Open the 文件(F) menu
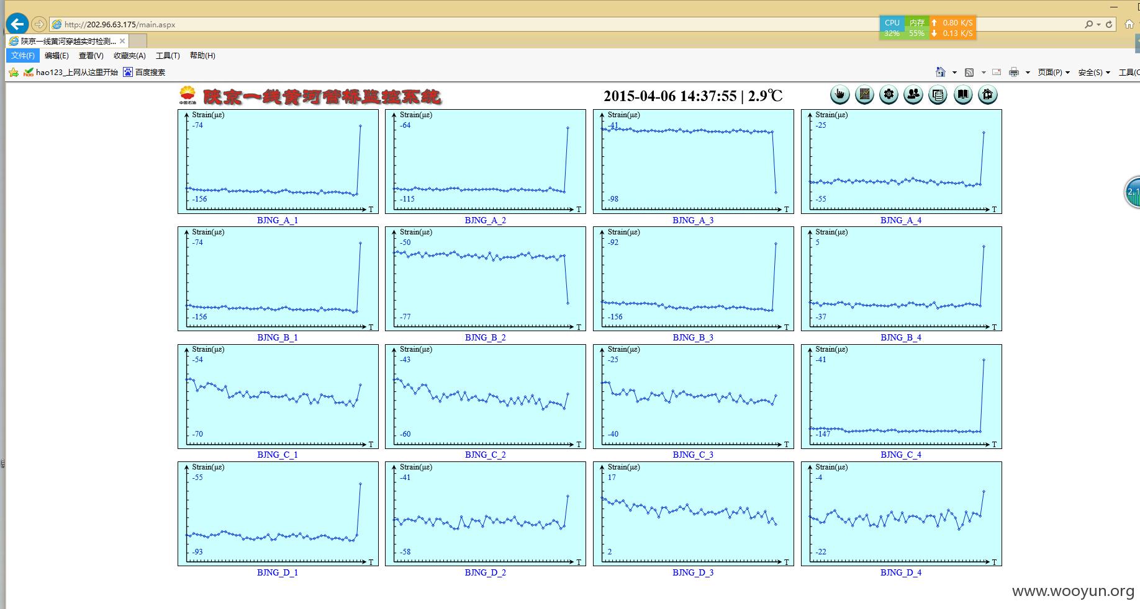1140x609 pixels. 23,56
